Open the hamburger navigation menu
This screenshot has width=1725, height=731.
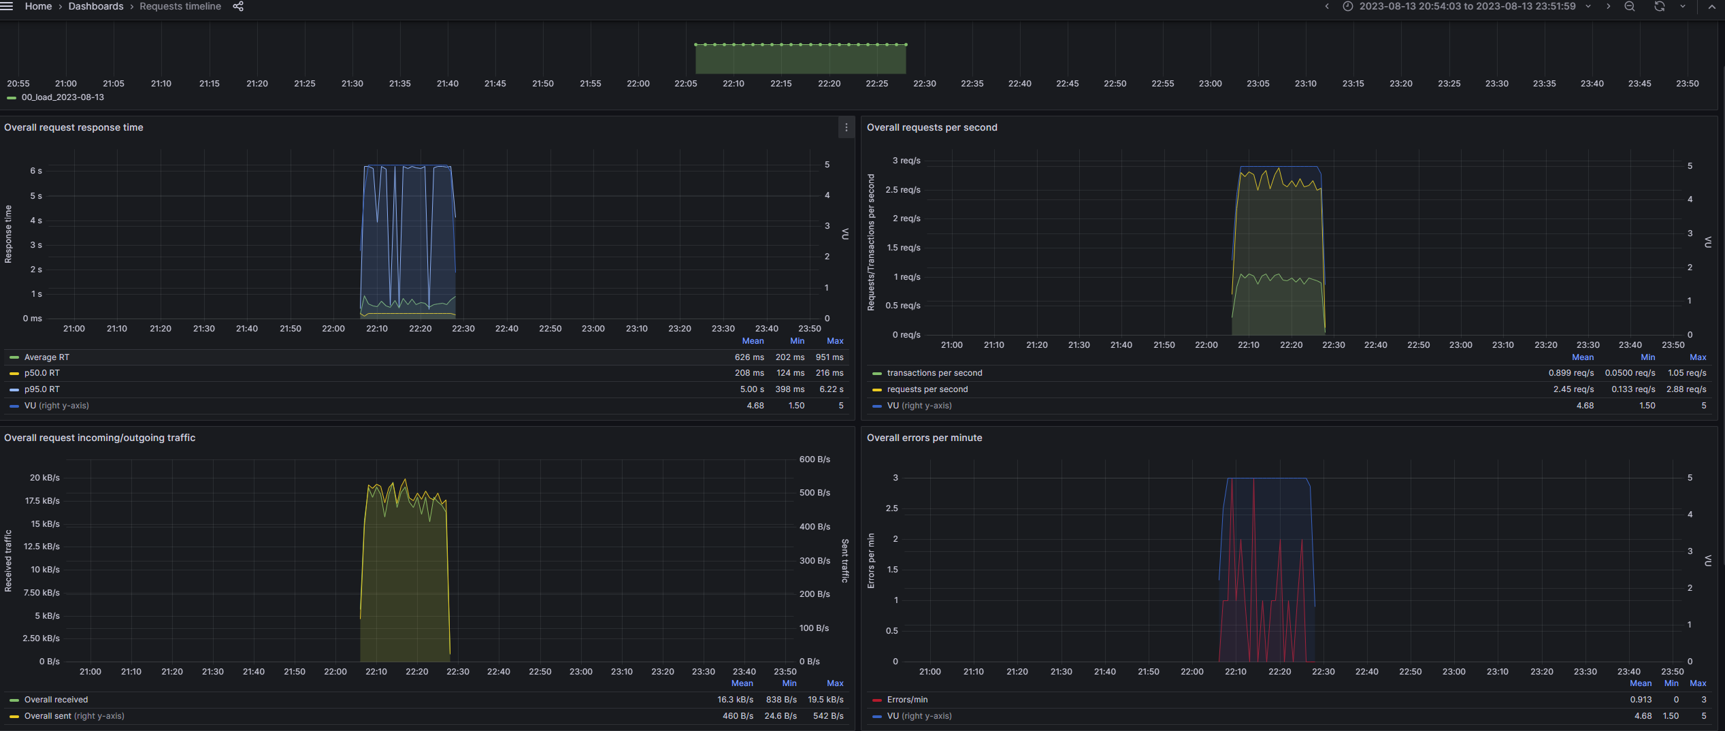[7, 6]
